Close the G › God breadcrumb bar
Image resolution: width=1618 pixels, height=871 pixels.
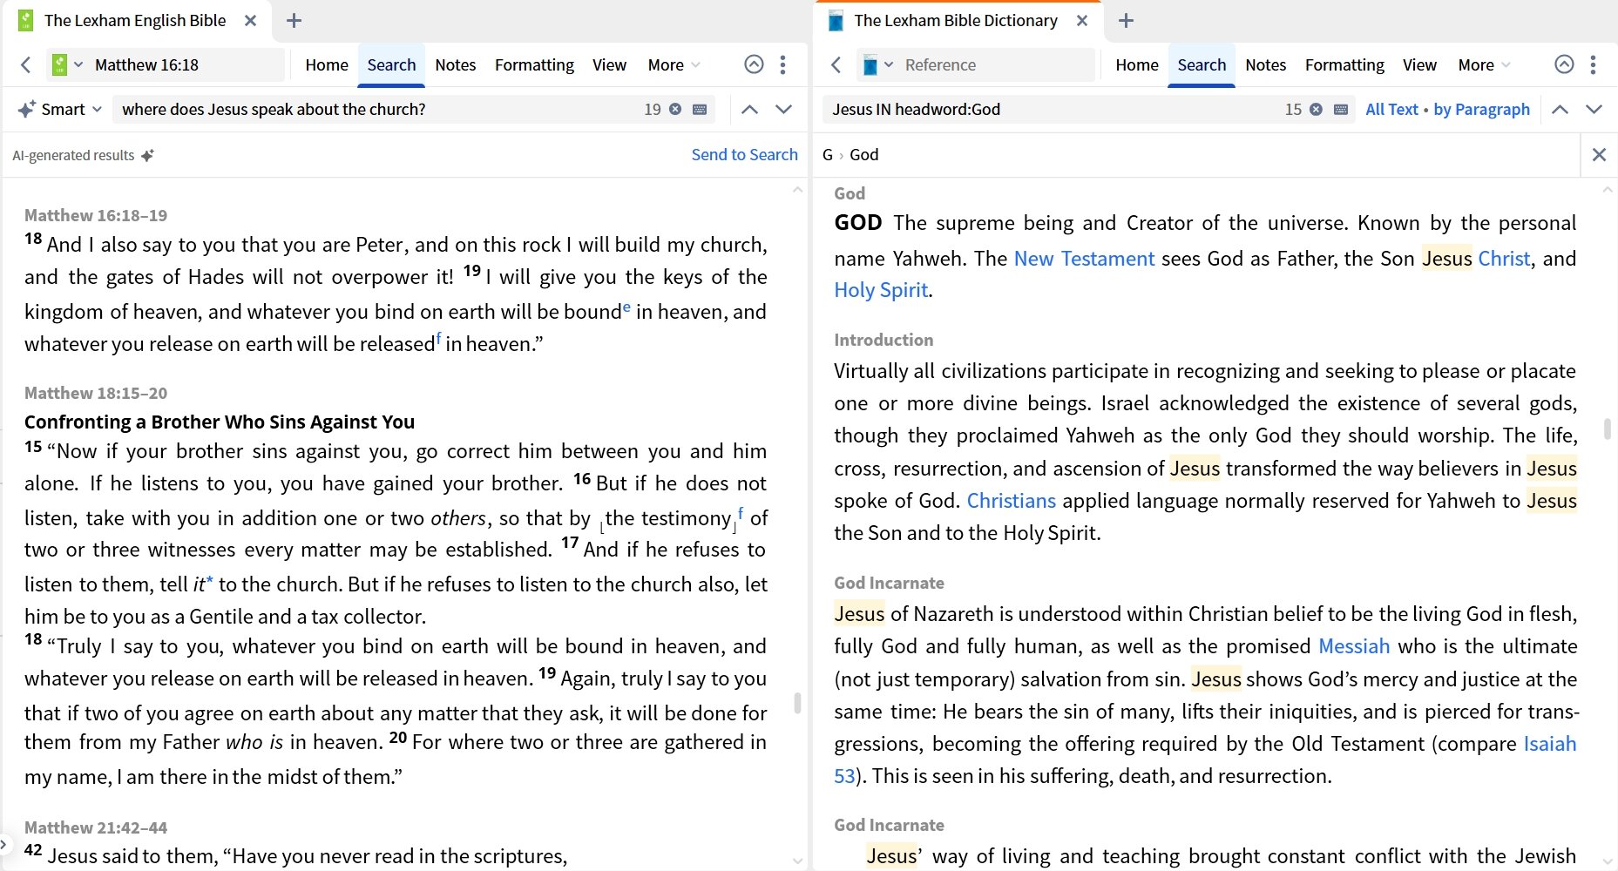(1599, 154)
